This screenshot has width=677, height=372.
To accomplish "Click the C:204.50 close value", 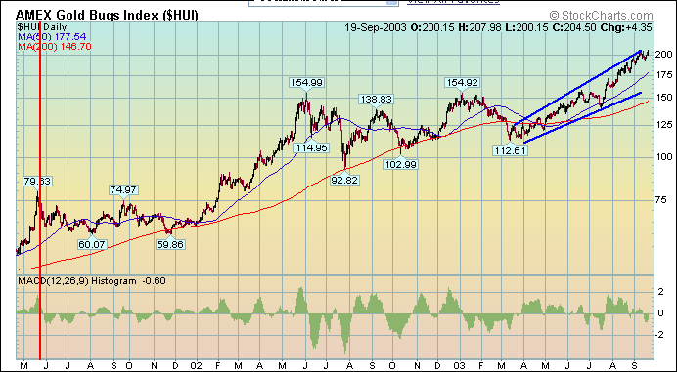I will (x=574, y=27).
